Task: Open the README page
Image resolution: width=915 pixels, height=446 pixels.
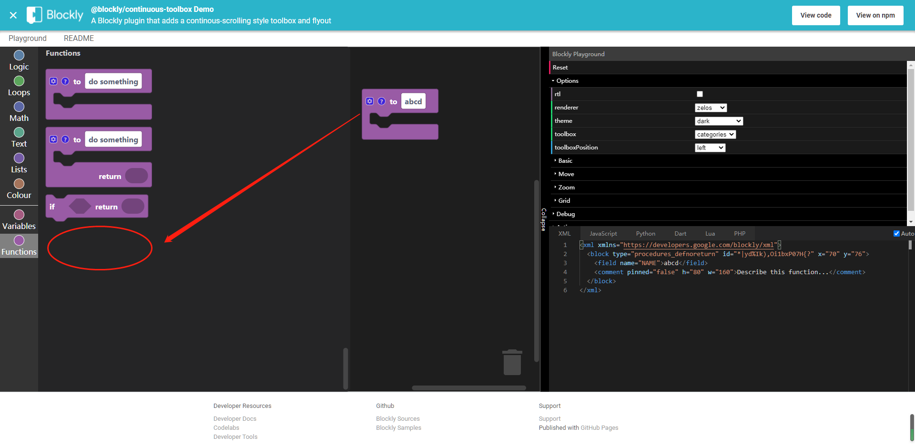Action: coord(79,38)
